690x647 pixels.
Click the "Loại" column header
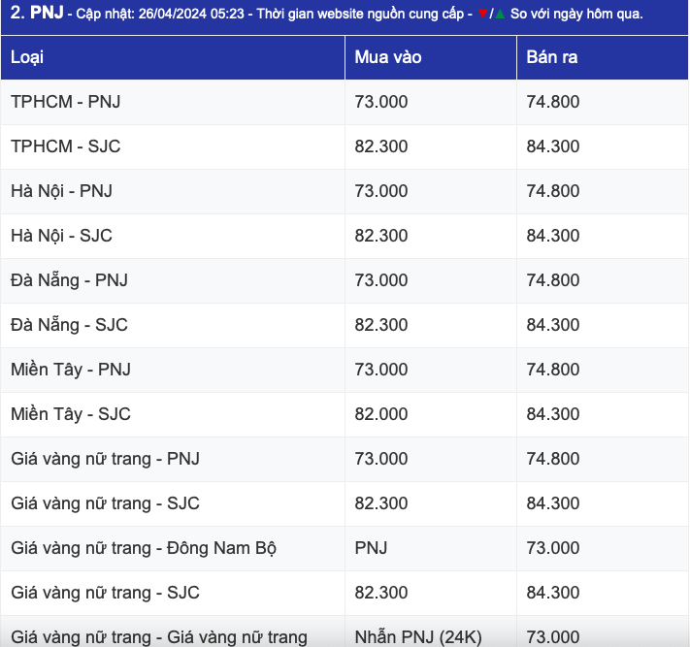click(27, 57)
